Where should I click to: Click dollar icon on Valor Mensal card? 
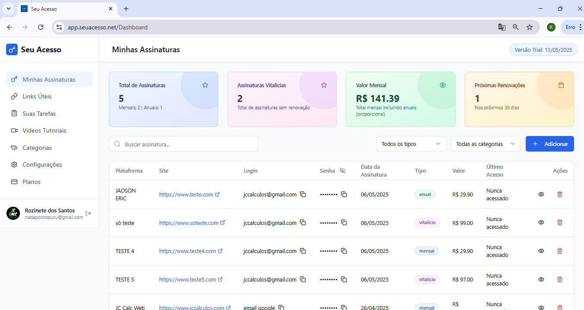tap(443, 85)
